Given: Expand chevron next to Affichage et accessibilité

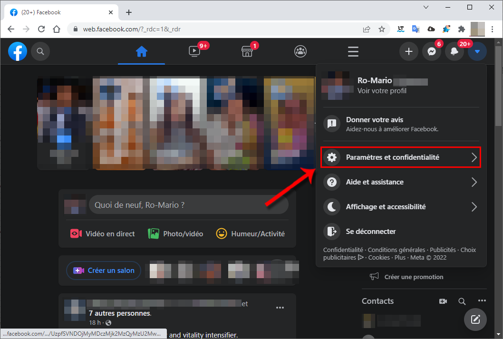Looking at the screenshot, I should point(474,207).
